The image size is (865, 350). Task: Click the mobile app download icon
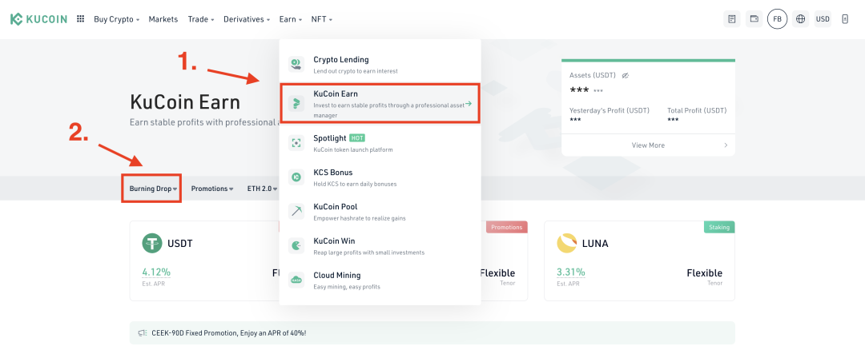[845, 19]
